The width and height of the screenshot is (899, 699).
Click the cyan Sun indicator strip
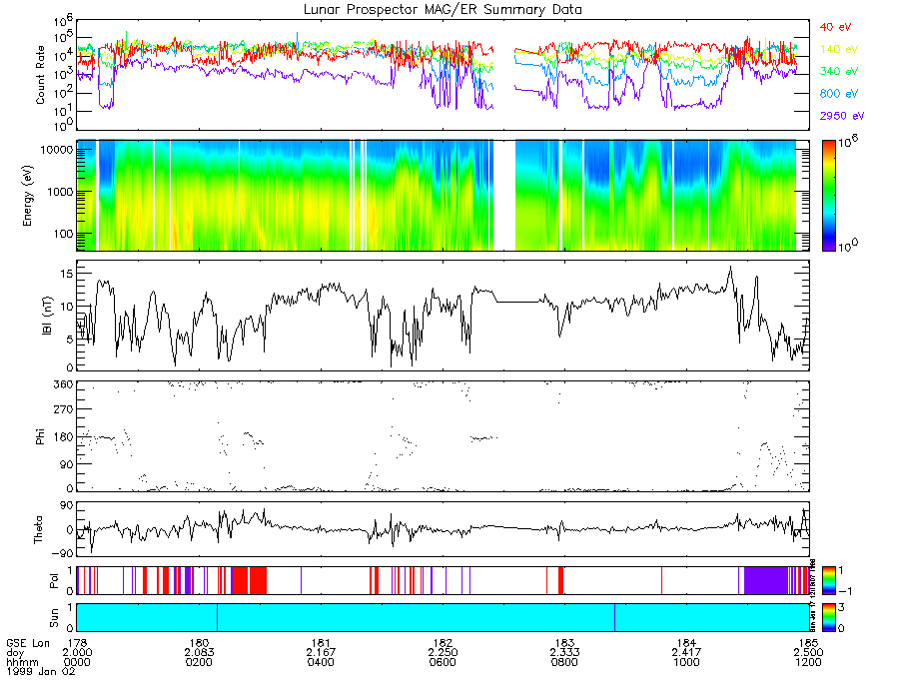pyautogui.click(x=443, y=617)
